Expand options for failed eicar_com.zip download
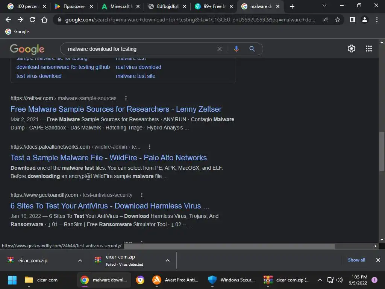The width and height of the screenshot is (385, 289). [x=168, y=260]
